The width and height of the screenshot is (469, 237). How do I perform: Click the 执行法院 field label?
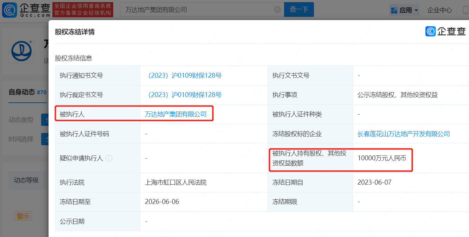[72, 182]
